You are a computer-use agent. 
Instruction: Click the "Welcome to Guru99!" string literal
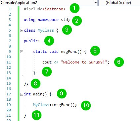(84, 62)
